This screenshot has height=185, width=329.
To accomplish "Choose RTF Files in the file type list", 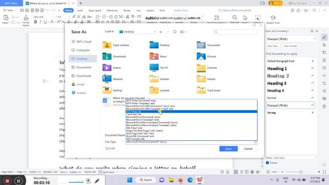I will click(191, 112).
